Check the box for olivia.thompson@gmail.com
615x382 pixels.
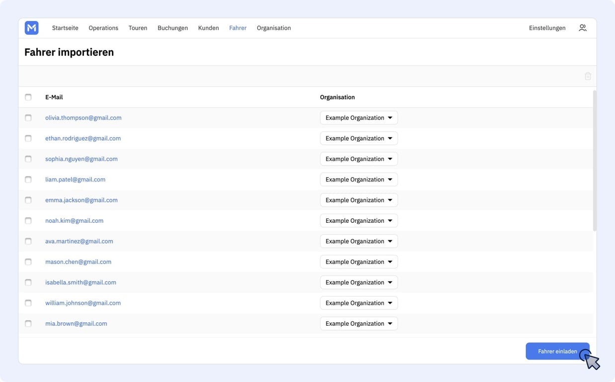click(28, 118)
